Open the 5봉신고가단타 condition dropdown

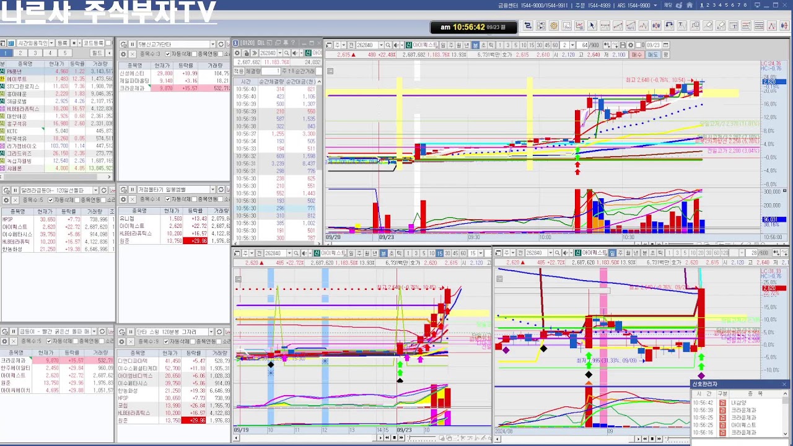click(212, 45)
